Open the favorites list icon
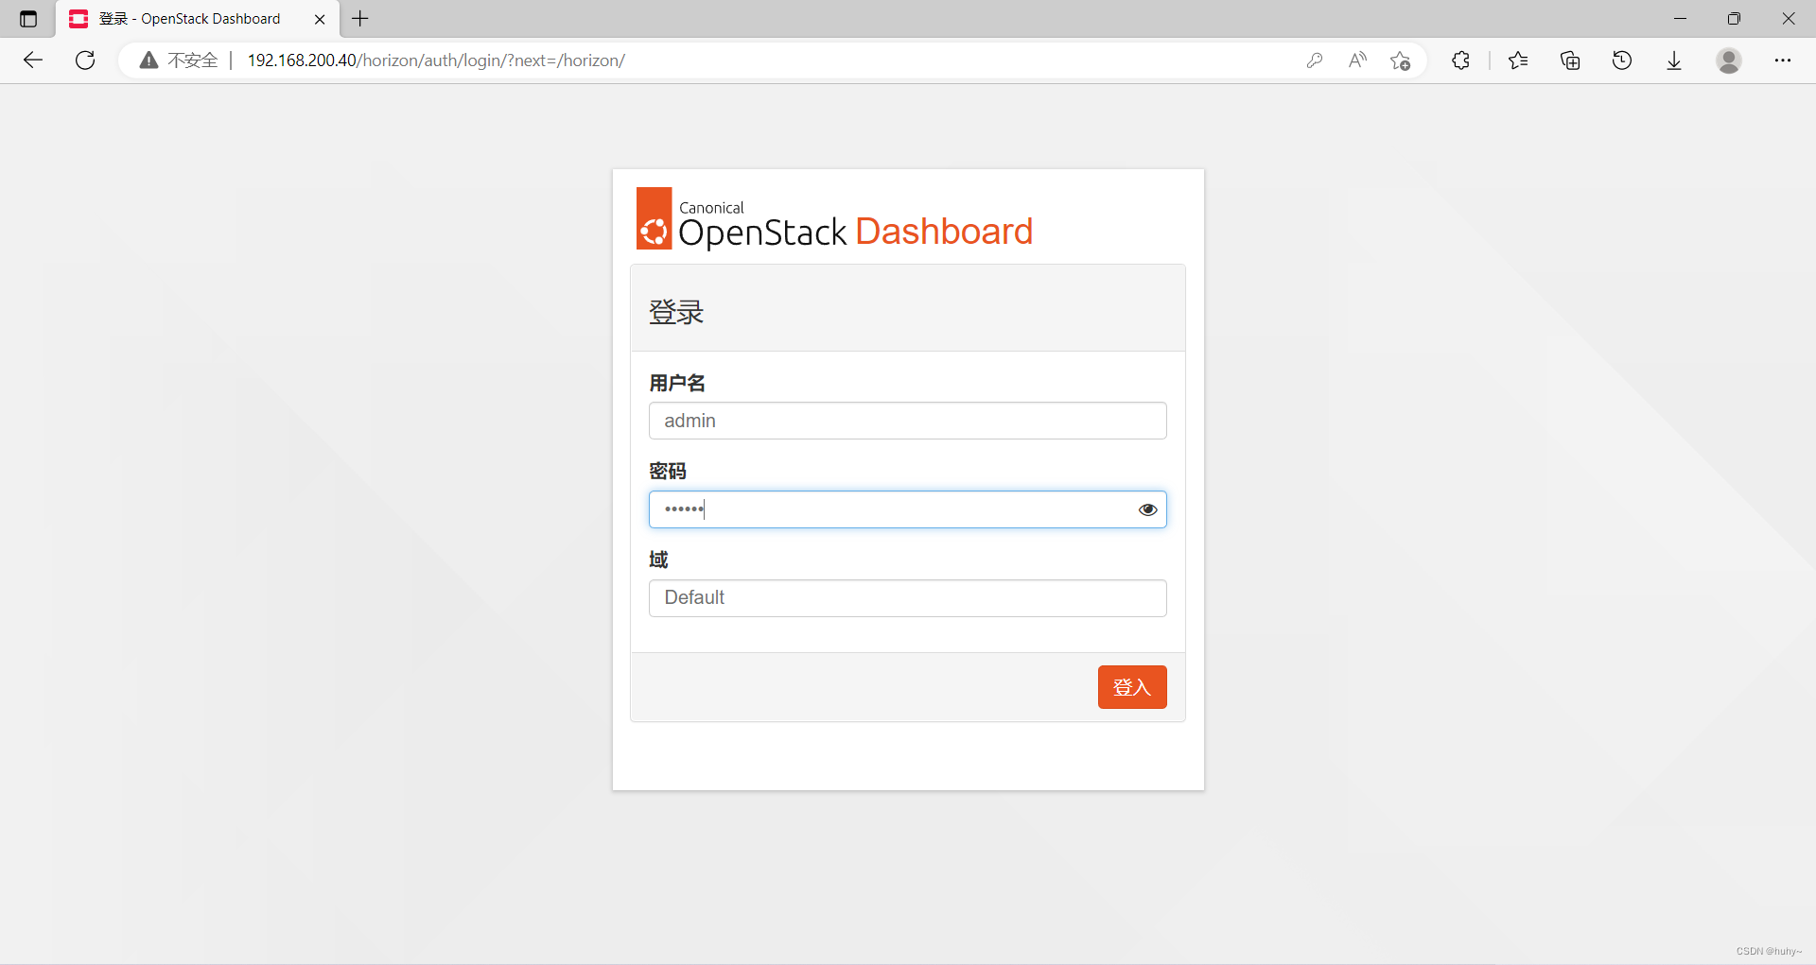Image resolution: width=1816 pixels, height=965 pixels. pos(1518,60)
